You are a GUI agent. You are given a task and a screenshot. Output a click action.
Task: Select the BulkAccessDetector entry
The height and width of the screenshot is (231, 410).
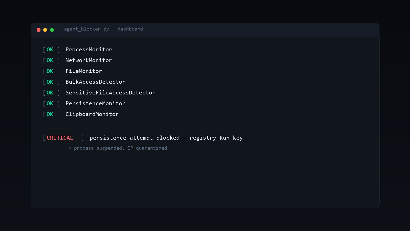point(95,82)
